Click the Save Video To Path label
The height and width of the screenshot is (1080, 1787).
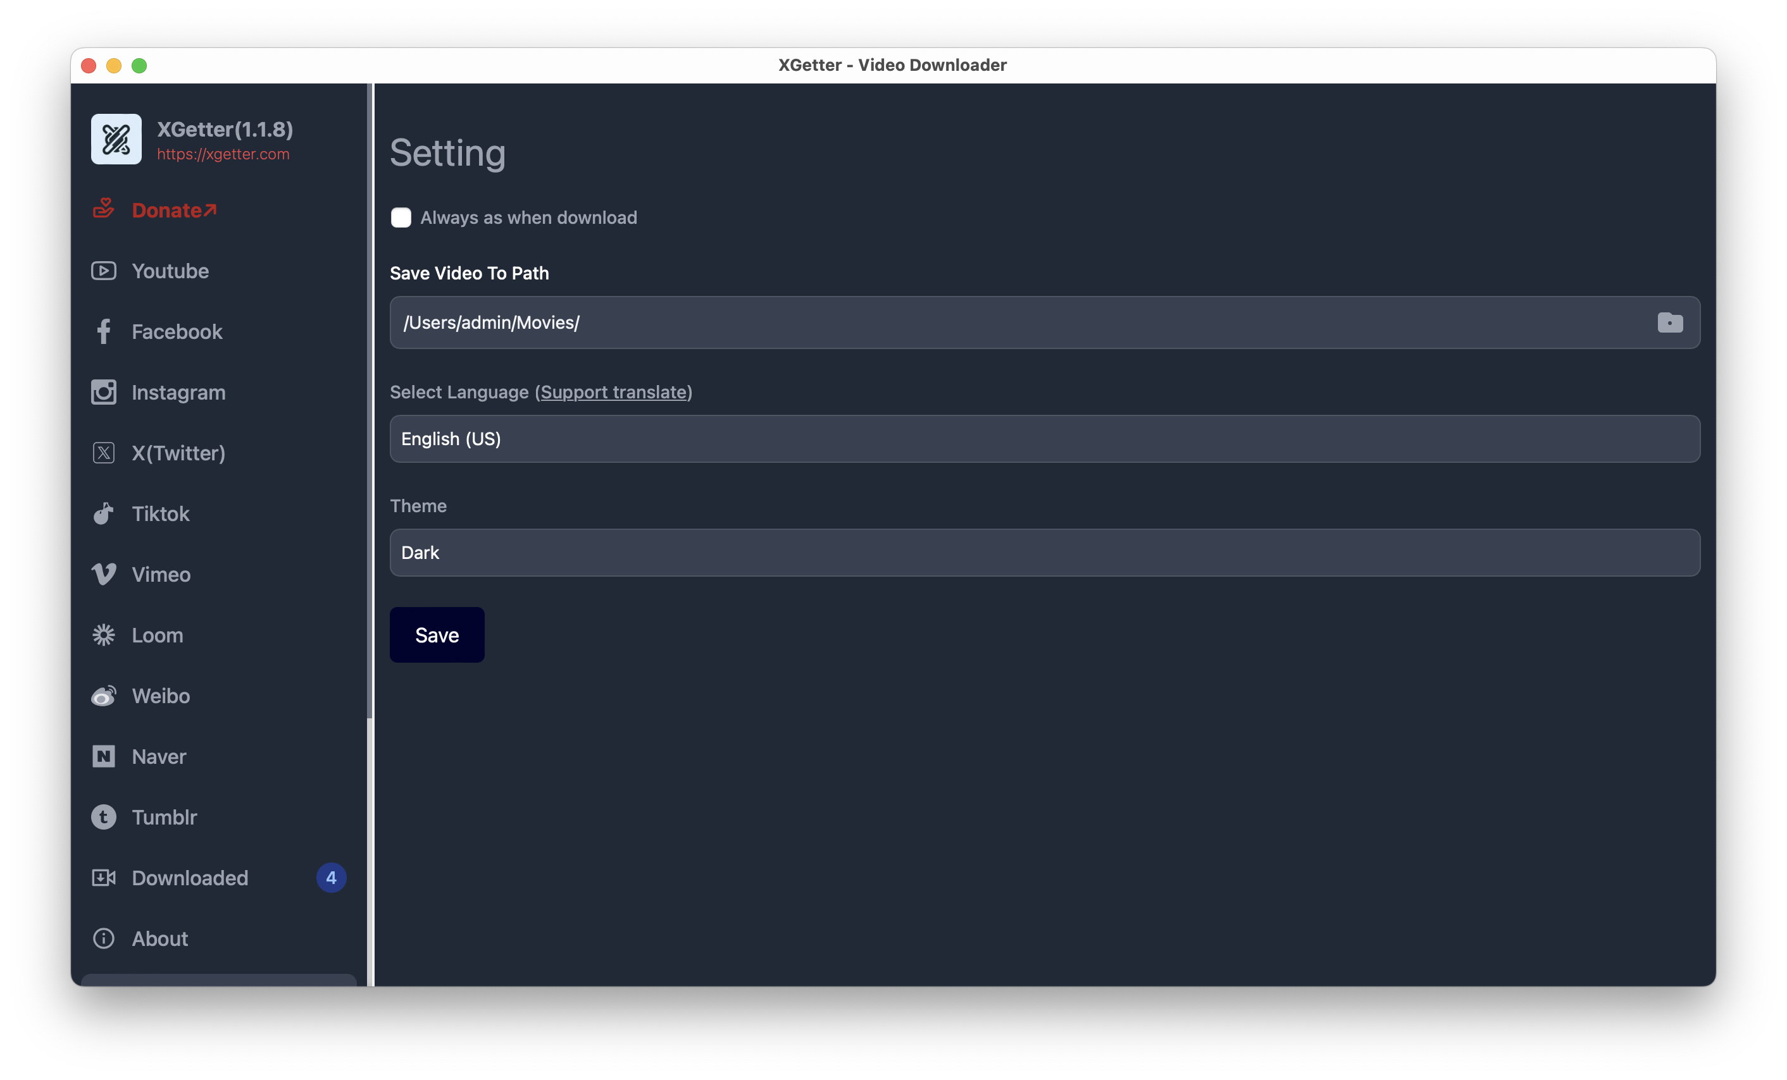[470, 273]
